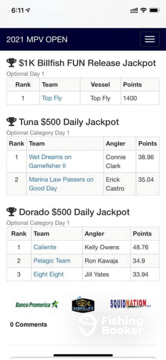Screen dimensions: 166x360
Task: Open the hamburger navigation menu
Action: (150, 39)
